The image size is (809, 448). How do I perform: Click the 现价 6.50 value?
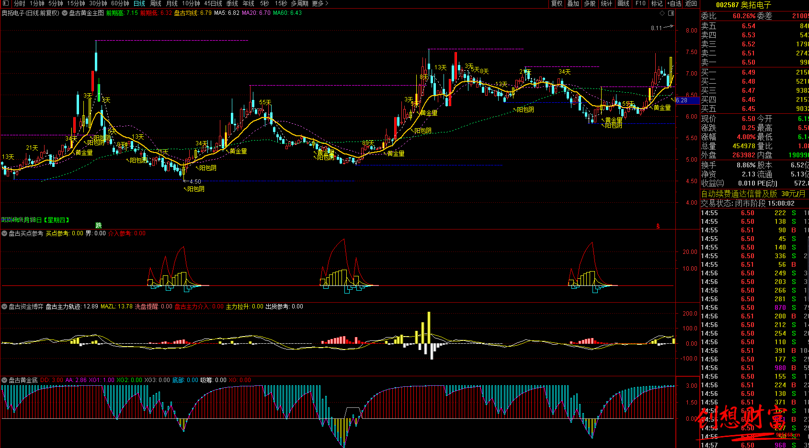[x=748, y=119]
